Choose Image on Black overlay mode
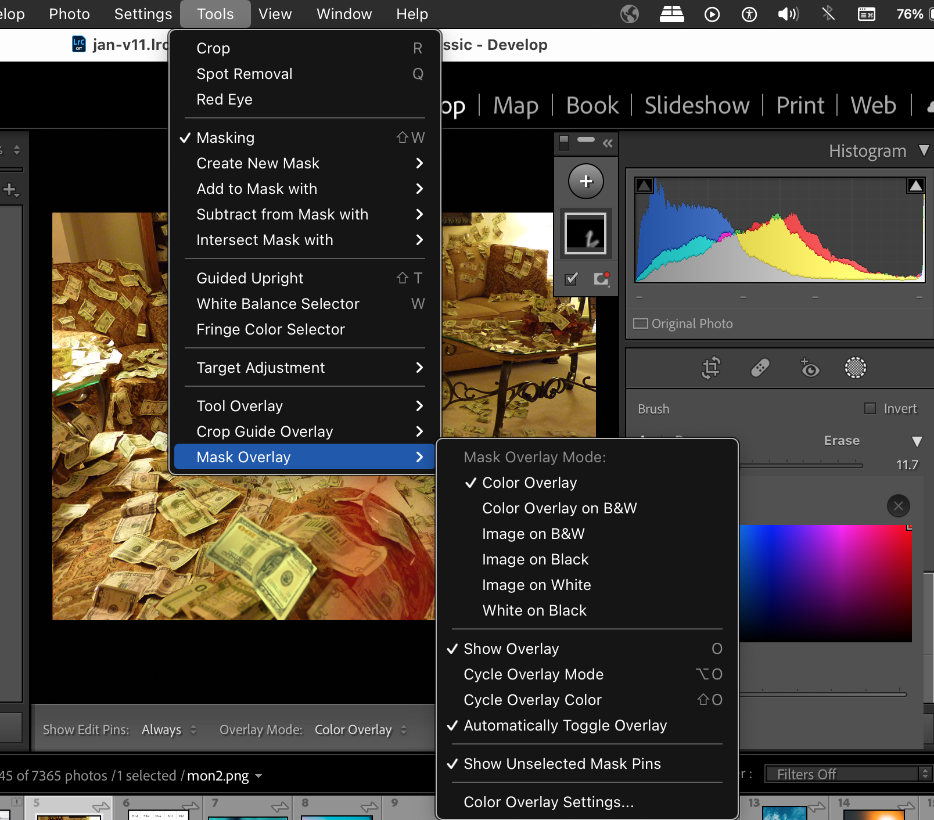The width and height of the screenshot is (934, 820). (535, 559)
